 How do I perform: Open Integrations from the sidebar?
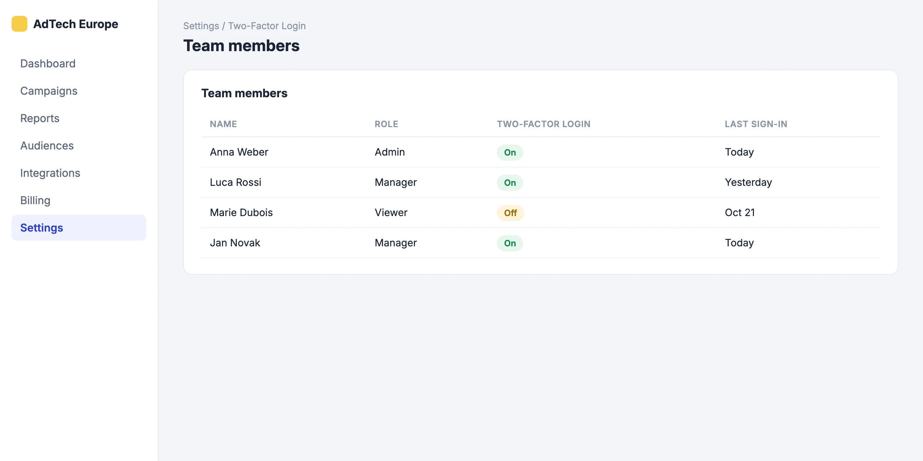point(50,173)
